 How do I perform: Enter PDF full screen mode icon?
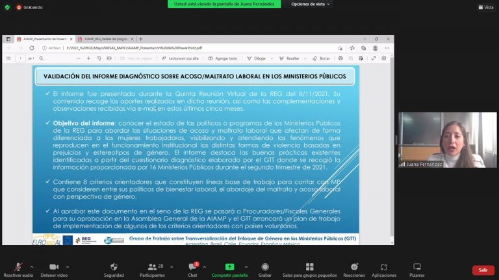tap(374, 58)
